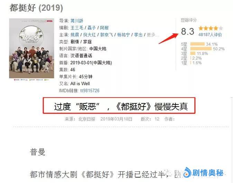Open actor 郭京飞 link
This screenshot has width=233, height=183.
coord(106,35)
